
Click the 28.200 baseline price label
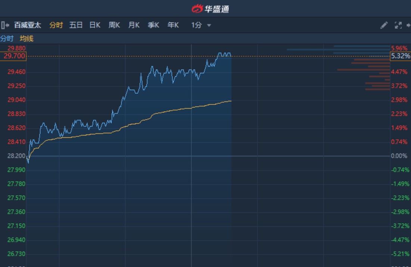16,156
